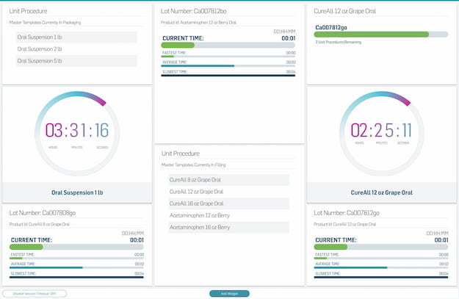Select CureAll 8 oz Grape Oral row
The image size is (459, 299).
(x=228, y=180)
